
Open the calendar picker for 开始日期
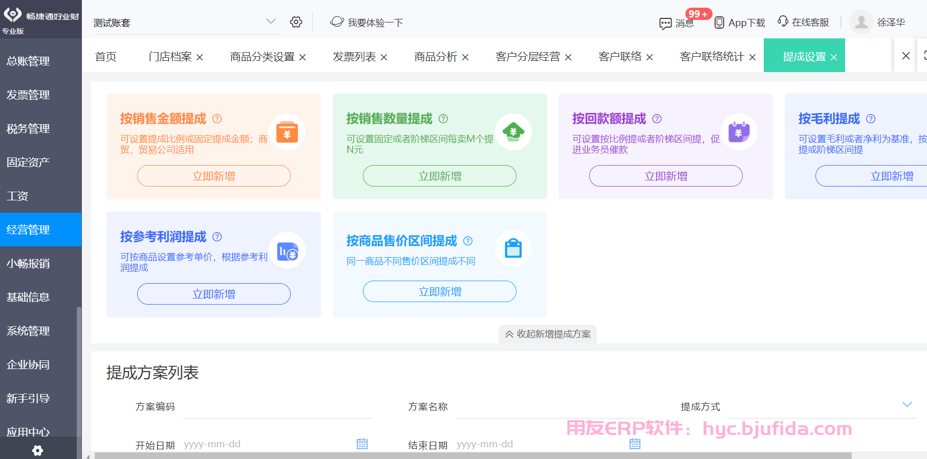[362, 444]
